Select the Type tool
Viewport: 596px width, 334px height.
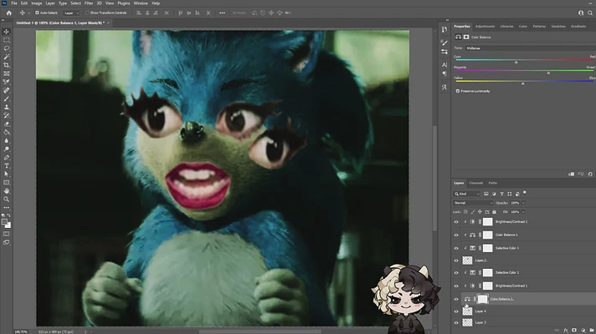point(7,165)
